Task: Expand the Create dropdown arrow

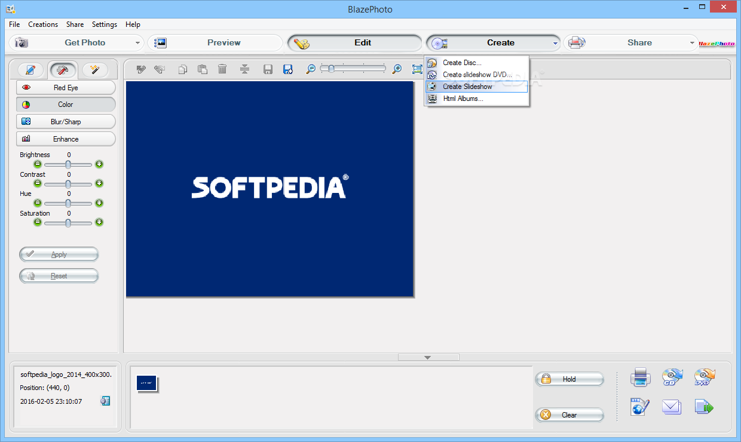Action: 555,43
